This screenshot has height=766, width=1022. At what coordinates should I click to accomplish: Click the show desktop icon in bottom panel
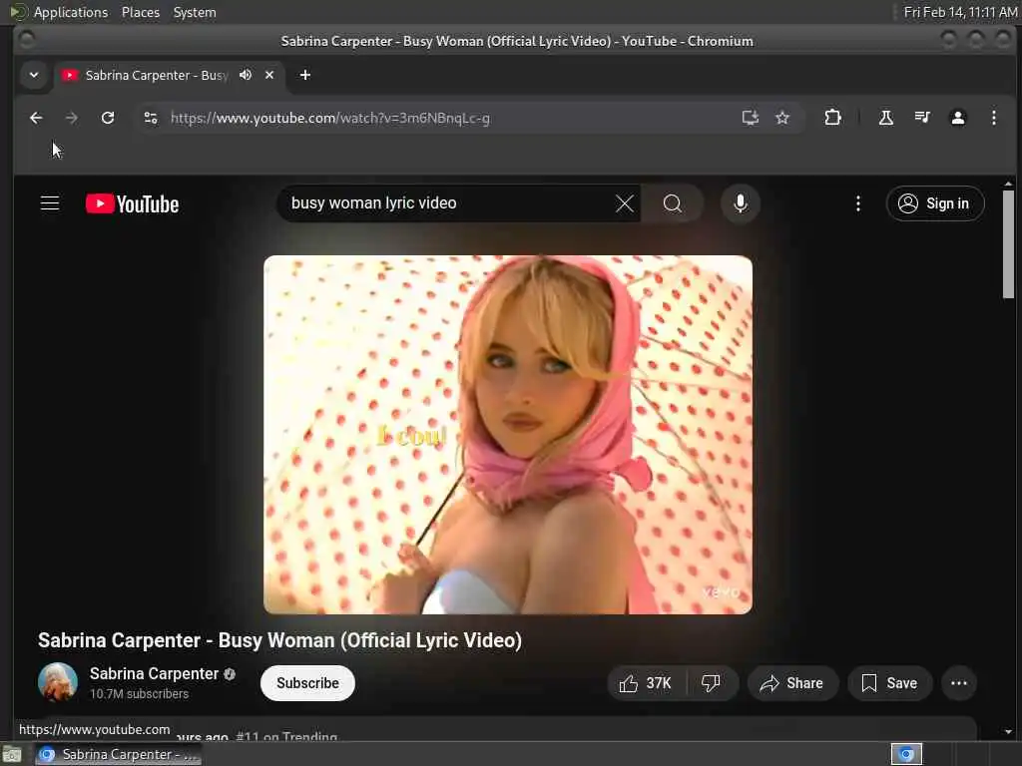(12, 754)
